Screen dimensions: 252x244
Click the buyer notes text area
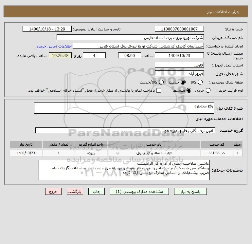click(124, 170)
